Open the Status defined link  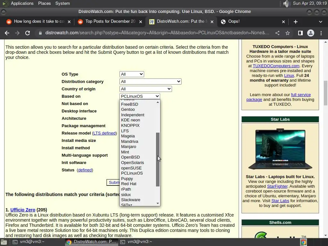[85, 170]
